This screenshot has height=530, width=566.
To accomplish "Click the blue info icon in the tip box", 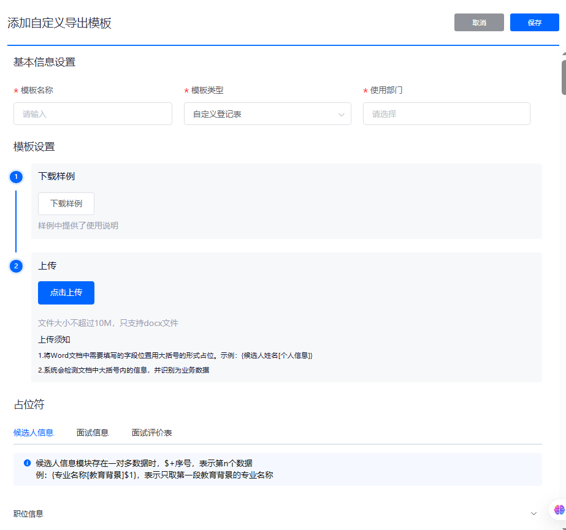I will [27, 463].
